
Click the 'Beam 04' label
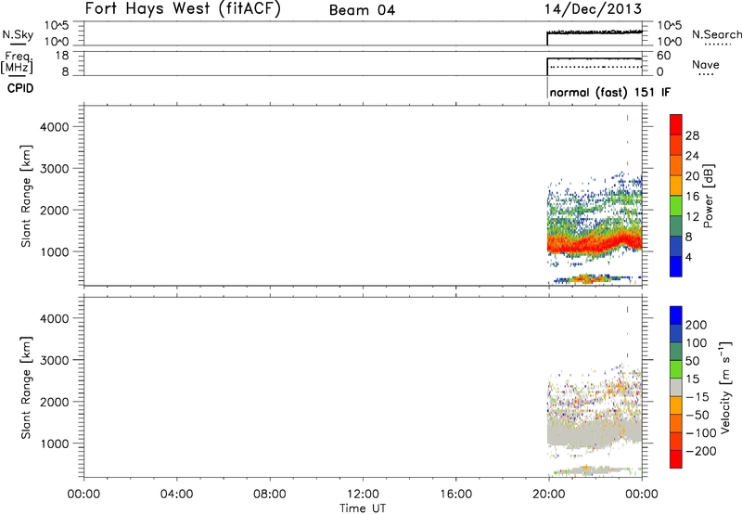point(362,10)
